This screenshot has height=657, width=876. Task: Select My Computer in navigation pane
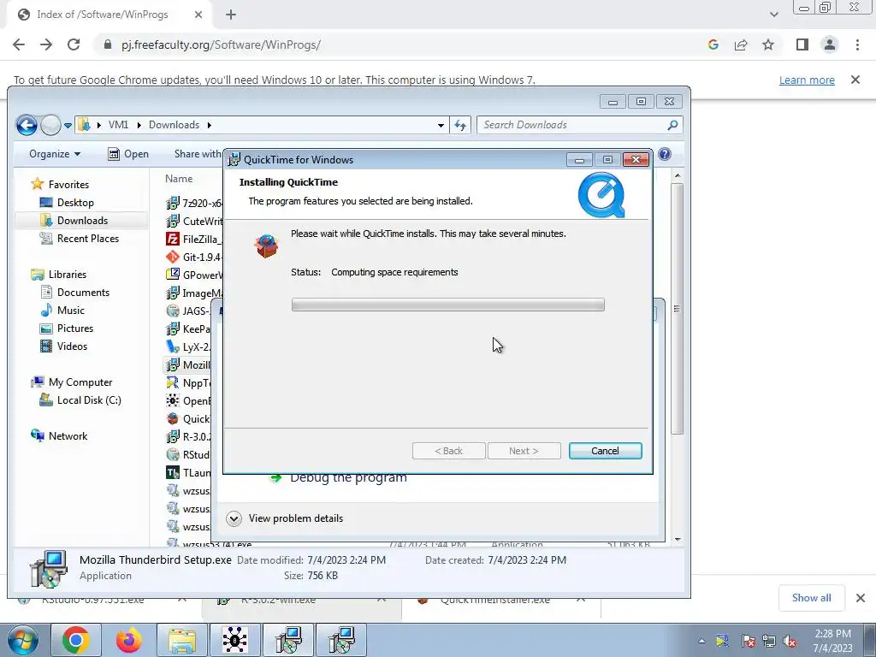(x=80, y=382)
